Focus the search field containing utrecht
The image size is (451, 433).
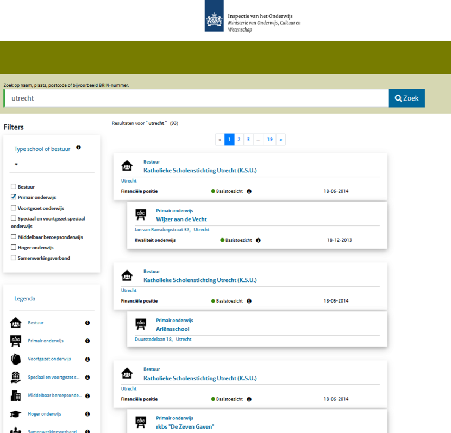(197, 98)
